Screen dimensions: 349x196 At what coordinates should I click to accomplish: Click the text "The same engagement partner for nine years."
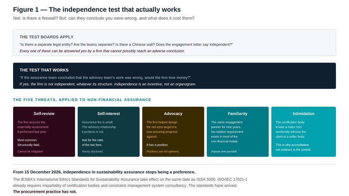click(227, 124)
